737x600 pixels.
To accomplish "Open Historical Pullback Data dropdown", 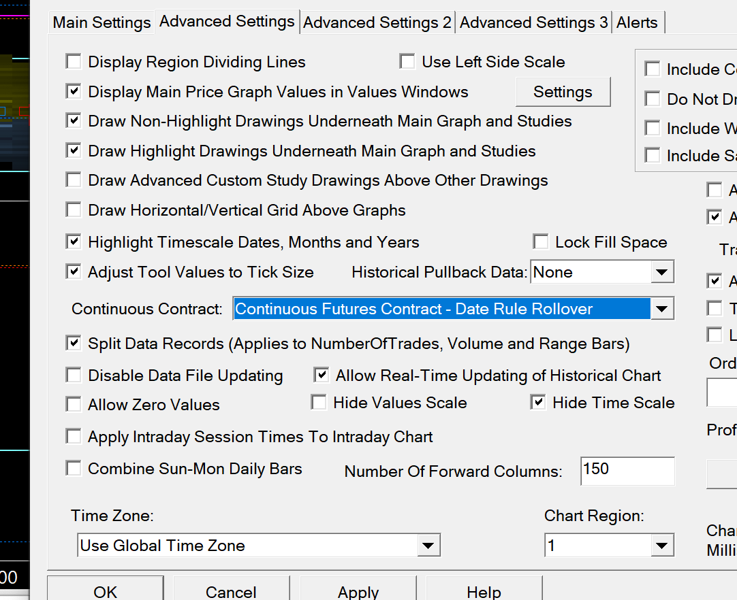I will pos(660,272).
